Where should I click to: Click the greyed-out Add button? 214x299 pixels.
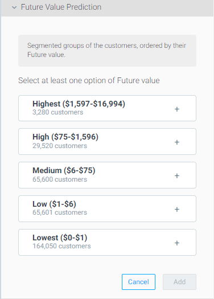coord(179,282)
